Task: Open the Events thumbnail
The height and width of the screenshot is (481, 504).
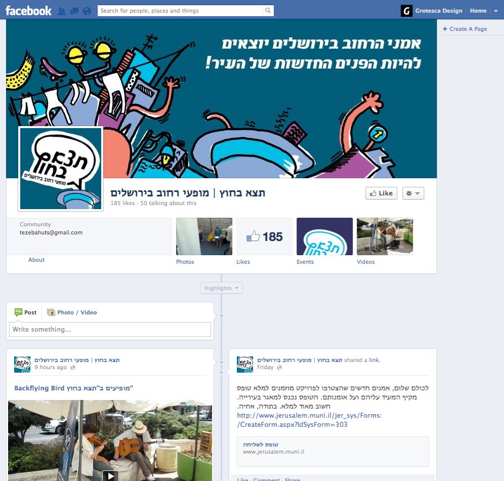Action: coord(324,236)
